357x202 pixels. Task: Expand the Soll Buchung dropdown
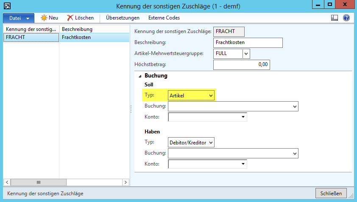pyautogui.click(x=295, y=106)
